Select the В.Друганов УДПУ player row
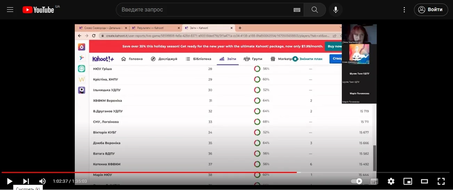 231,111
